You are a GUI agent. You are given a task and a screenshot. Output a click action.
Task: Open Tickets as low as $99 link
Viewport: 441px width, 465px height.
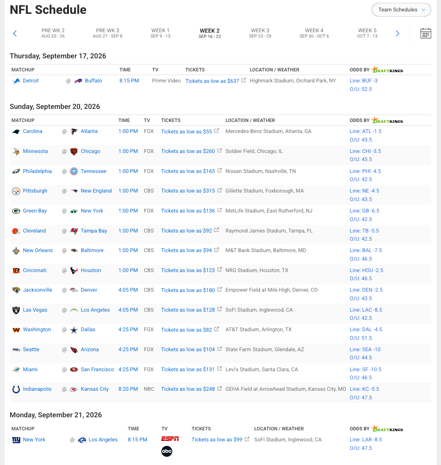pyautogui.click(x=217, y=439)
